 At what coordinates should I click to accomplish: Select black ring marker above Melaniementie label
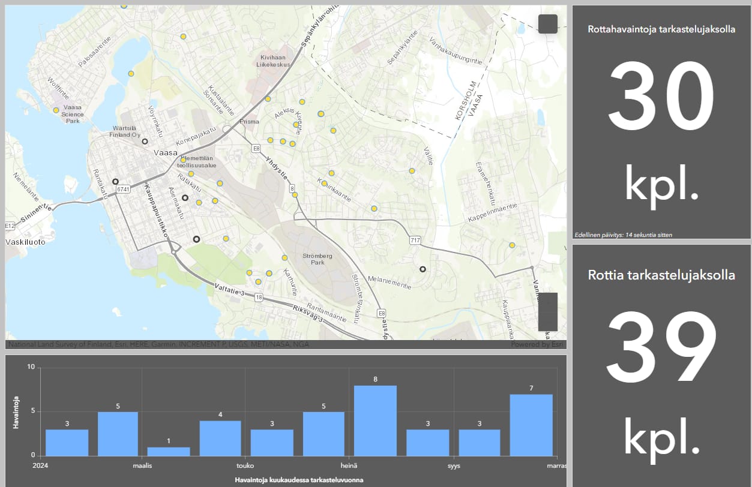pos(423,269)
